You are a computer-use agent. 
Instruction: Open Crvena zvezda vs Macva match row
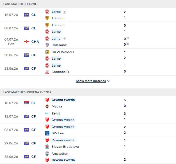click(88, 103)
